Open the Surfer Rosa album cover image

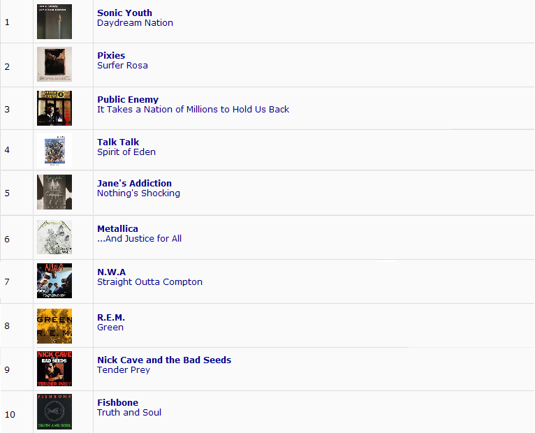click(54, 65)
